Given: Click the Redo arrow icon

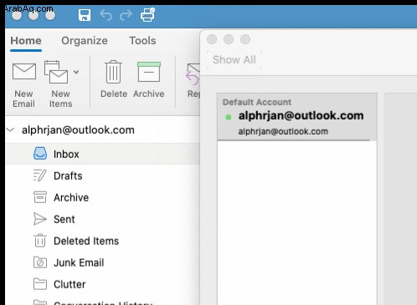Looking at the screenshot, I should coord(126,15).
